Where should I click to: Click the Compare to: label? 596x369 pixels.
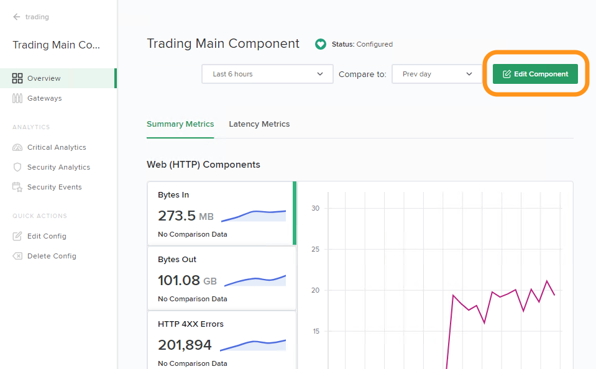(362, 75)
